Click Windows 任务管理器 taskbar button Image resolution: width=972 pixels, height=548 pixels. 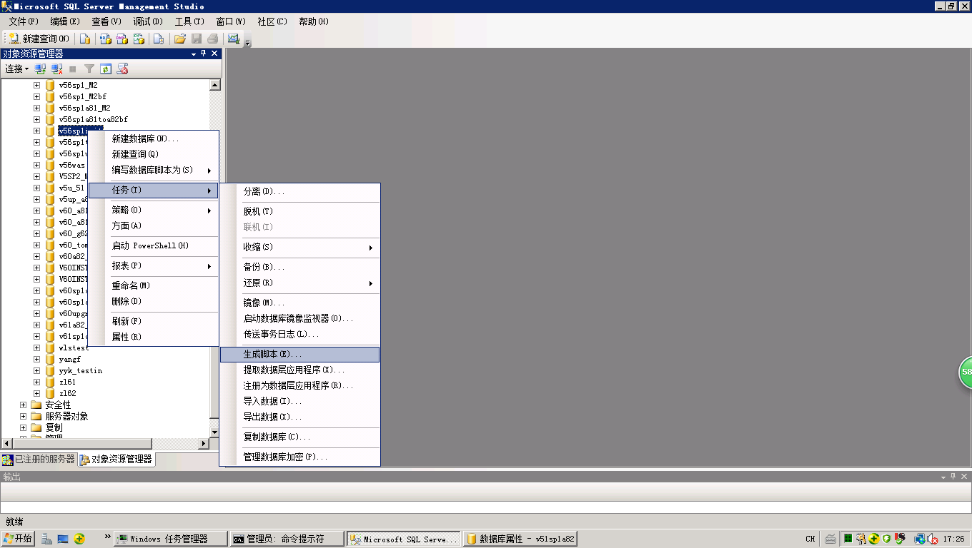pos(170,539)
